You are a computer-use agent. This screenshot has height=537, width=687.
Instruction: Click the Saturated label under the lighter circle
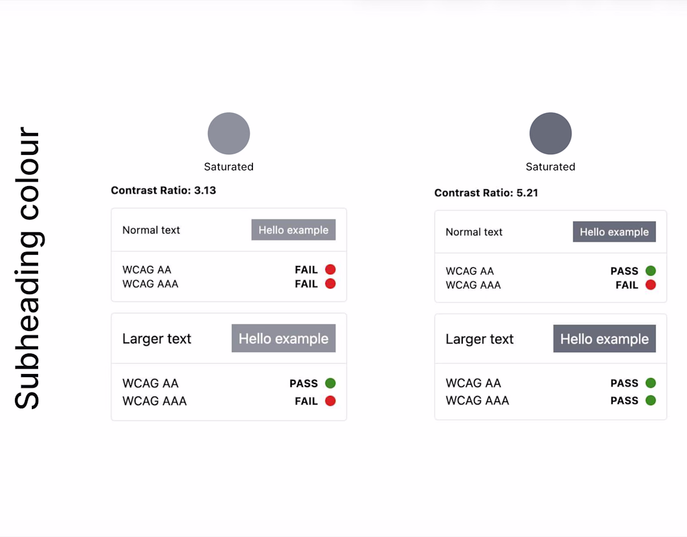point(229,167)
